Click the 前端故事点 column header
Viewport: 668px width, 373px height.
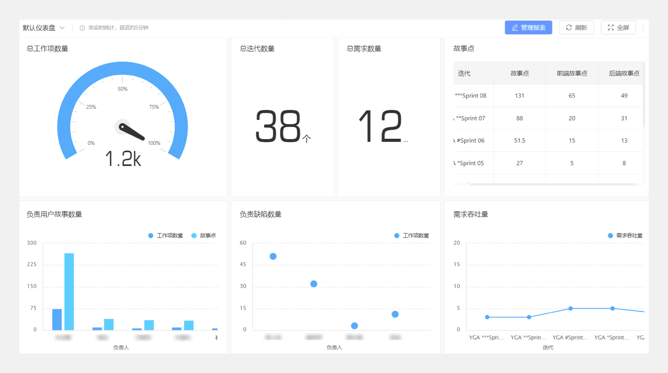(x=572, y=73)
